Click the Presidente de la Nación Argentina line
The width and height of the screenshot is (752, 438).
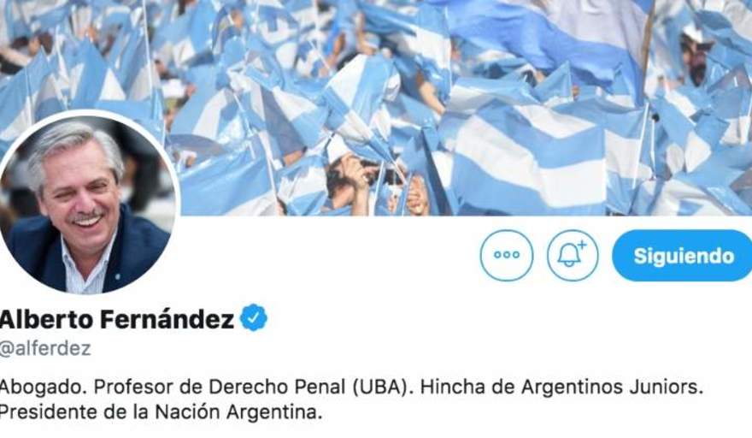tap(161, 412)
